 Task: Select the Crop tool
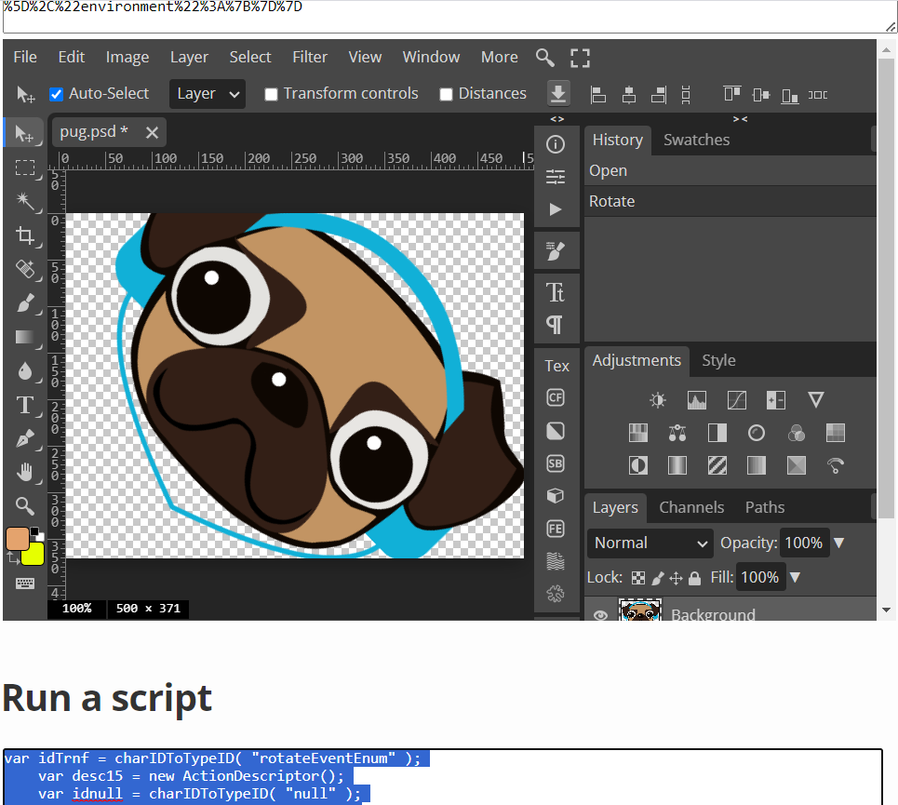point(27,236)
